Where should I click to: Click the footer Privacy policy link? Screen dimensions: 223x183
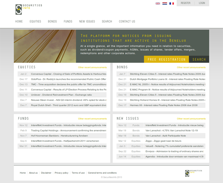click(x=62, y=173)
